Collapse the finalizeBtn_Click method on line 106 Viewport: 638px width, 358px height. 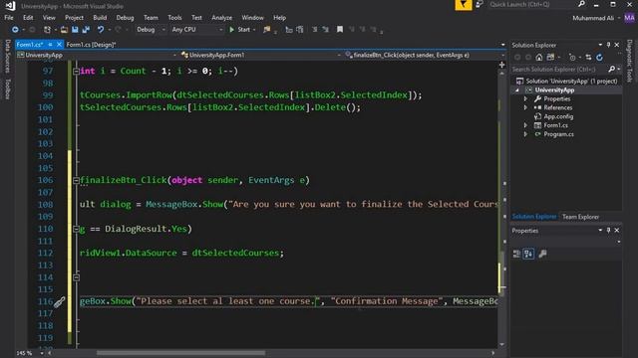(76, 180)
